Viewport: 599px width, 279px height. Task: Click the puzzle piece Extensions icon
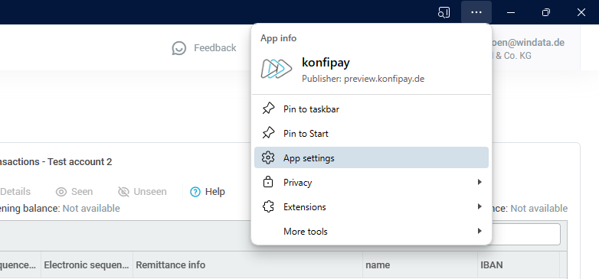coord(268,207)
